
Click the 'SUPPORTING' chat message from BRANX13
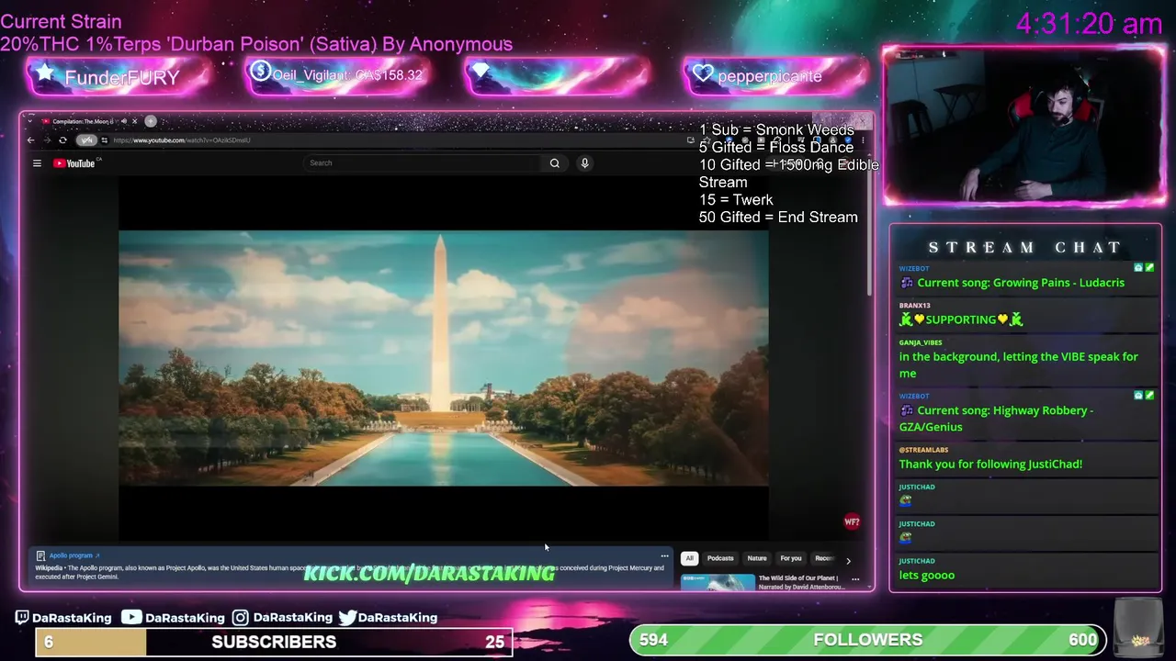(x=961, y=319)
